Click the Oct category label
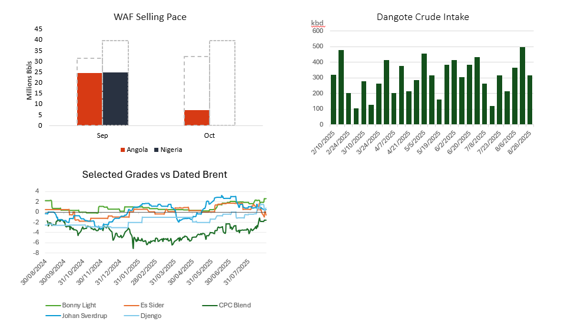This screenshot has width=574, height=328. click(210, 135)
